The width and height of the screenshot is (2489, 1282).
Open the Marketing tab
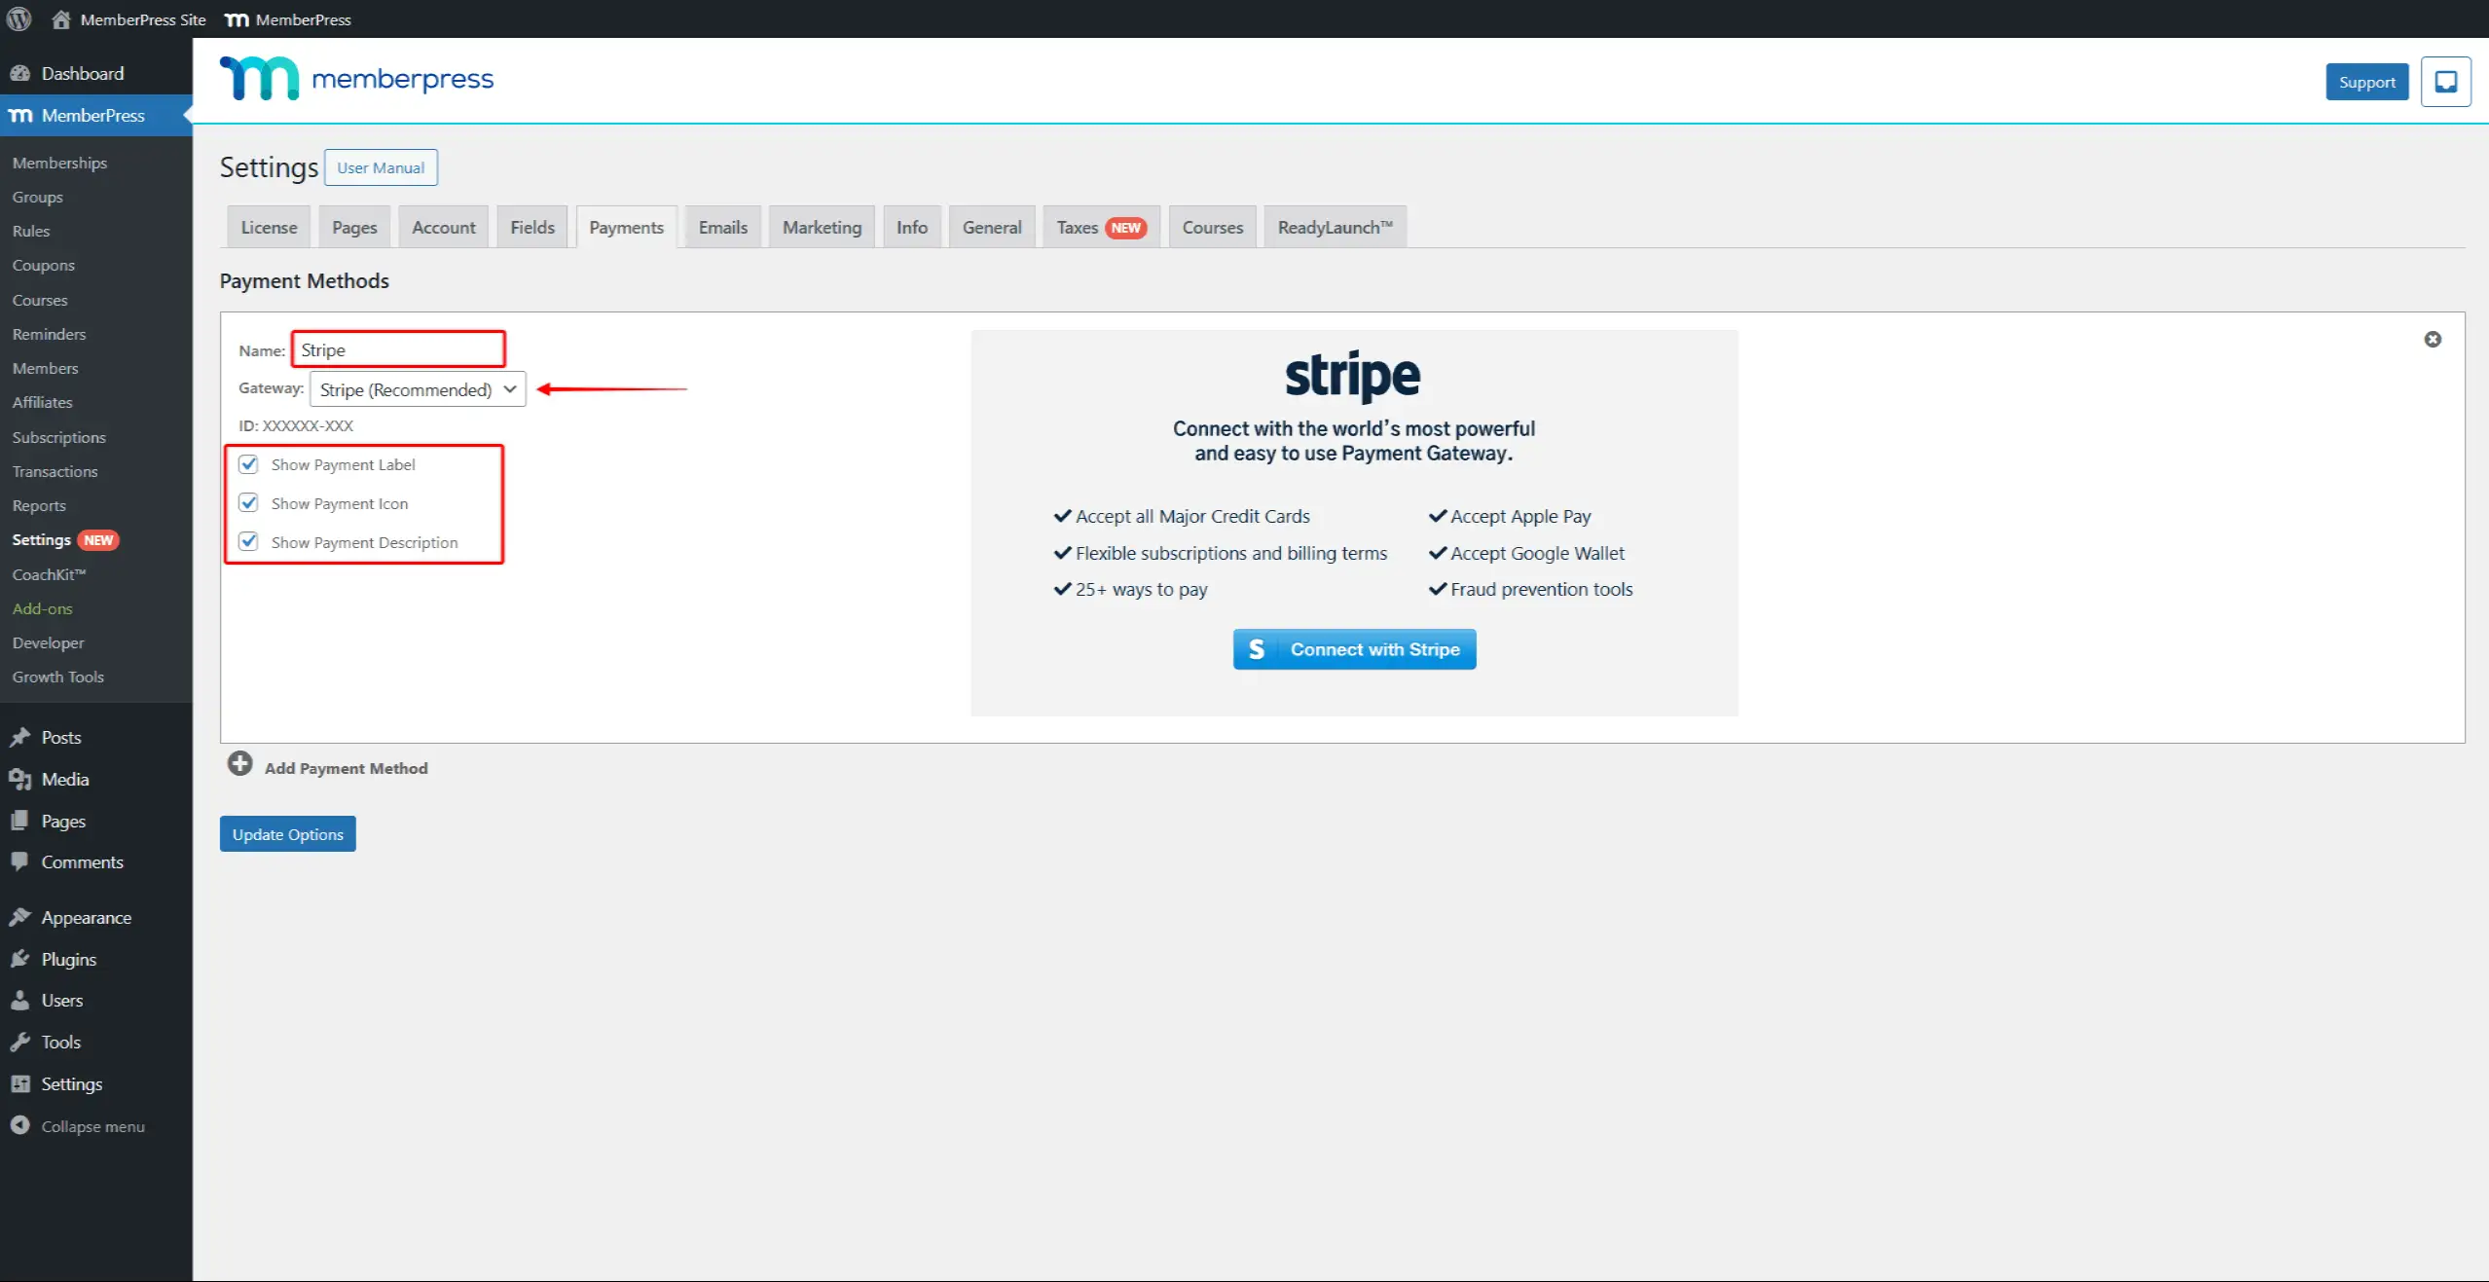(x=823, y=227)
